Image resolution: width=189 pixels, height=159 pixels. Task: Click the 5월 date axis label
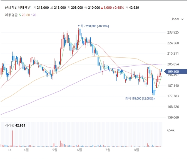(x=55, y=150)
